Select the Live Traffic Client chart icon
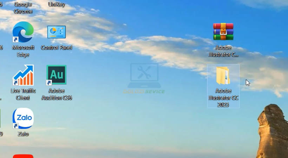This screenshot has width=288, height=158. (23, 75)
